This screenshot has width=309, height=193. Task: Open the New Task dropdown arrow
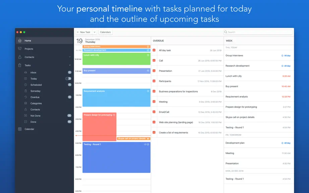pos(95,32)
